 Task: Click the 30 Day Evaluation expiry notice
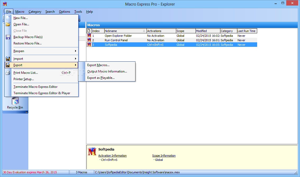click(30, 172)
